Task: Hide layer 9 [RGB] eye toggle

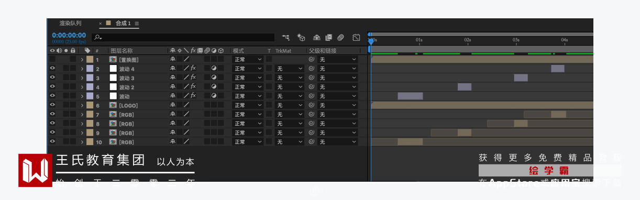Action: tap(52, 132)
